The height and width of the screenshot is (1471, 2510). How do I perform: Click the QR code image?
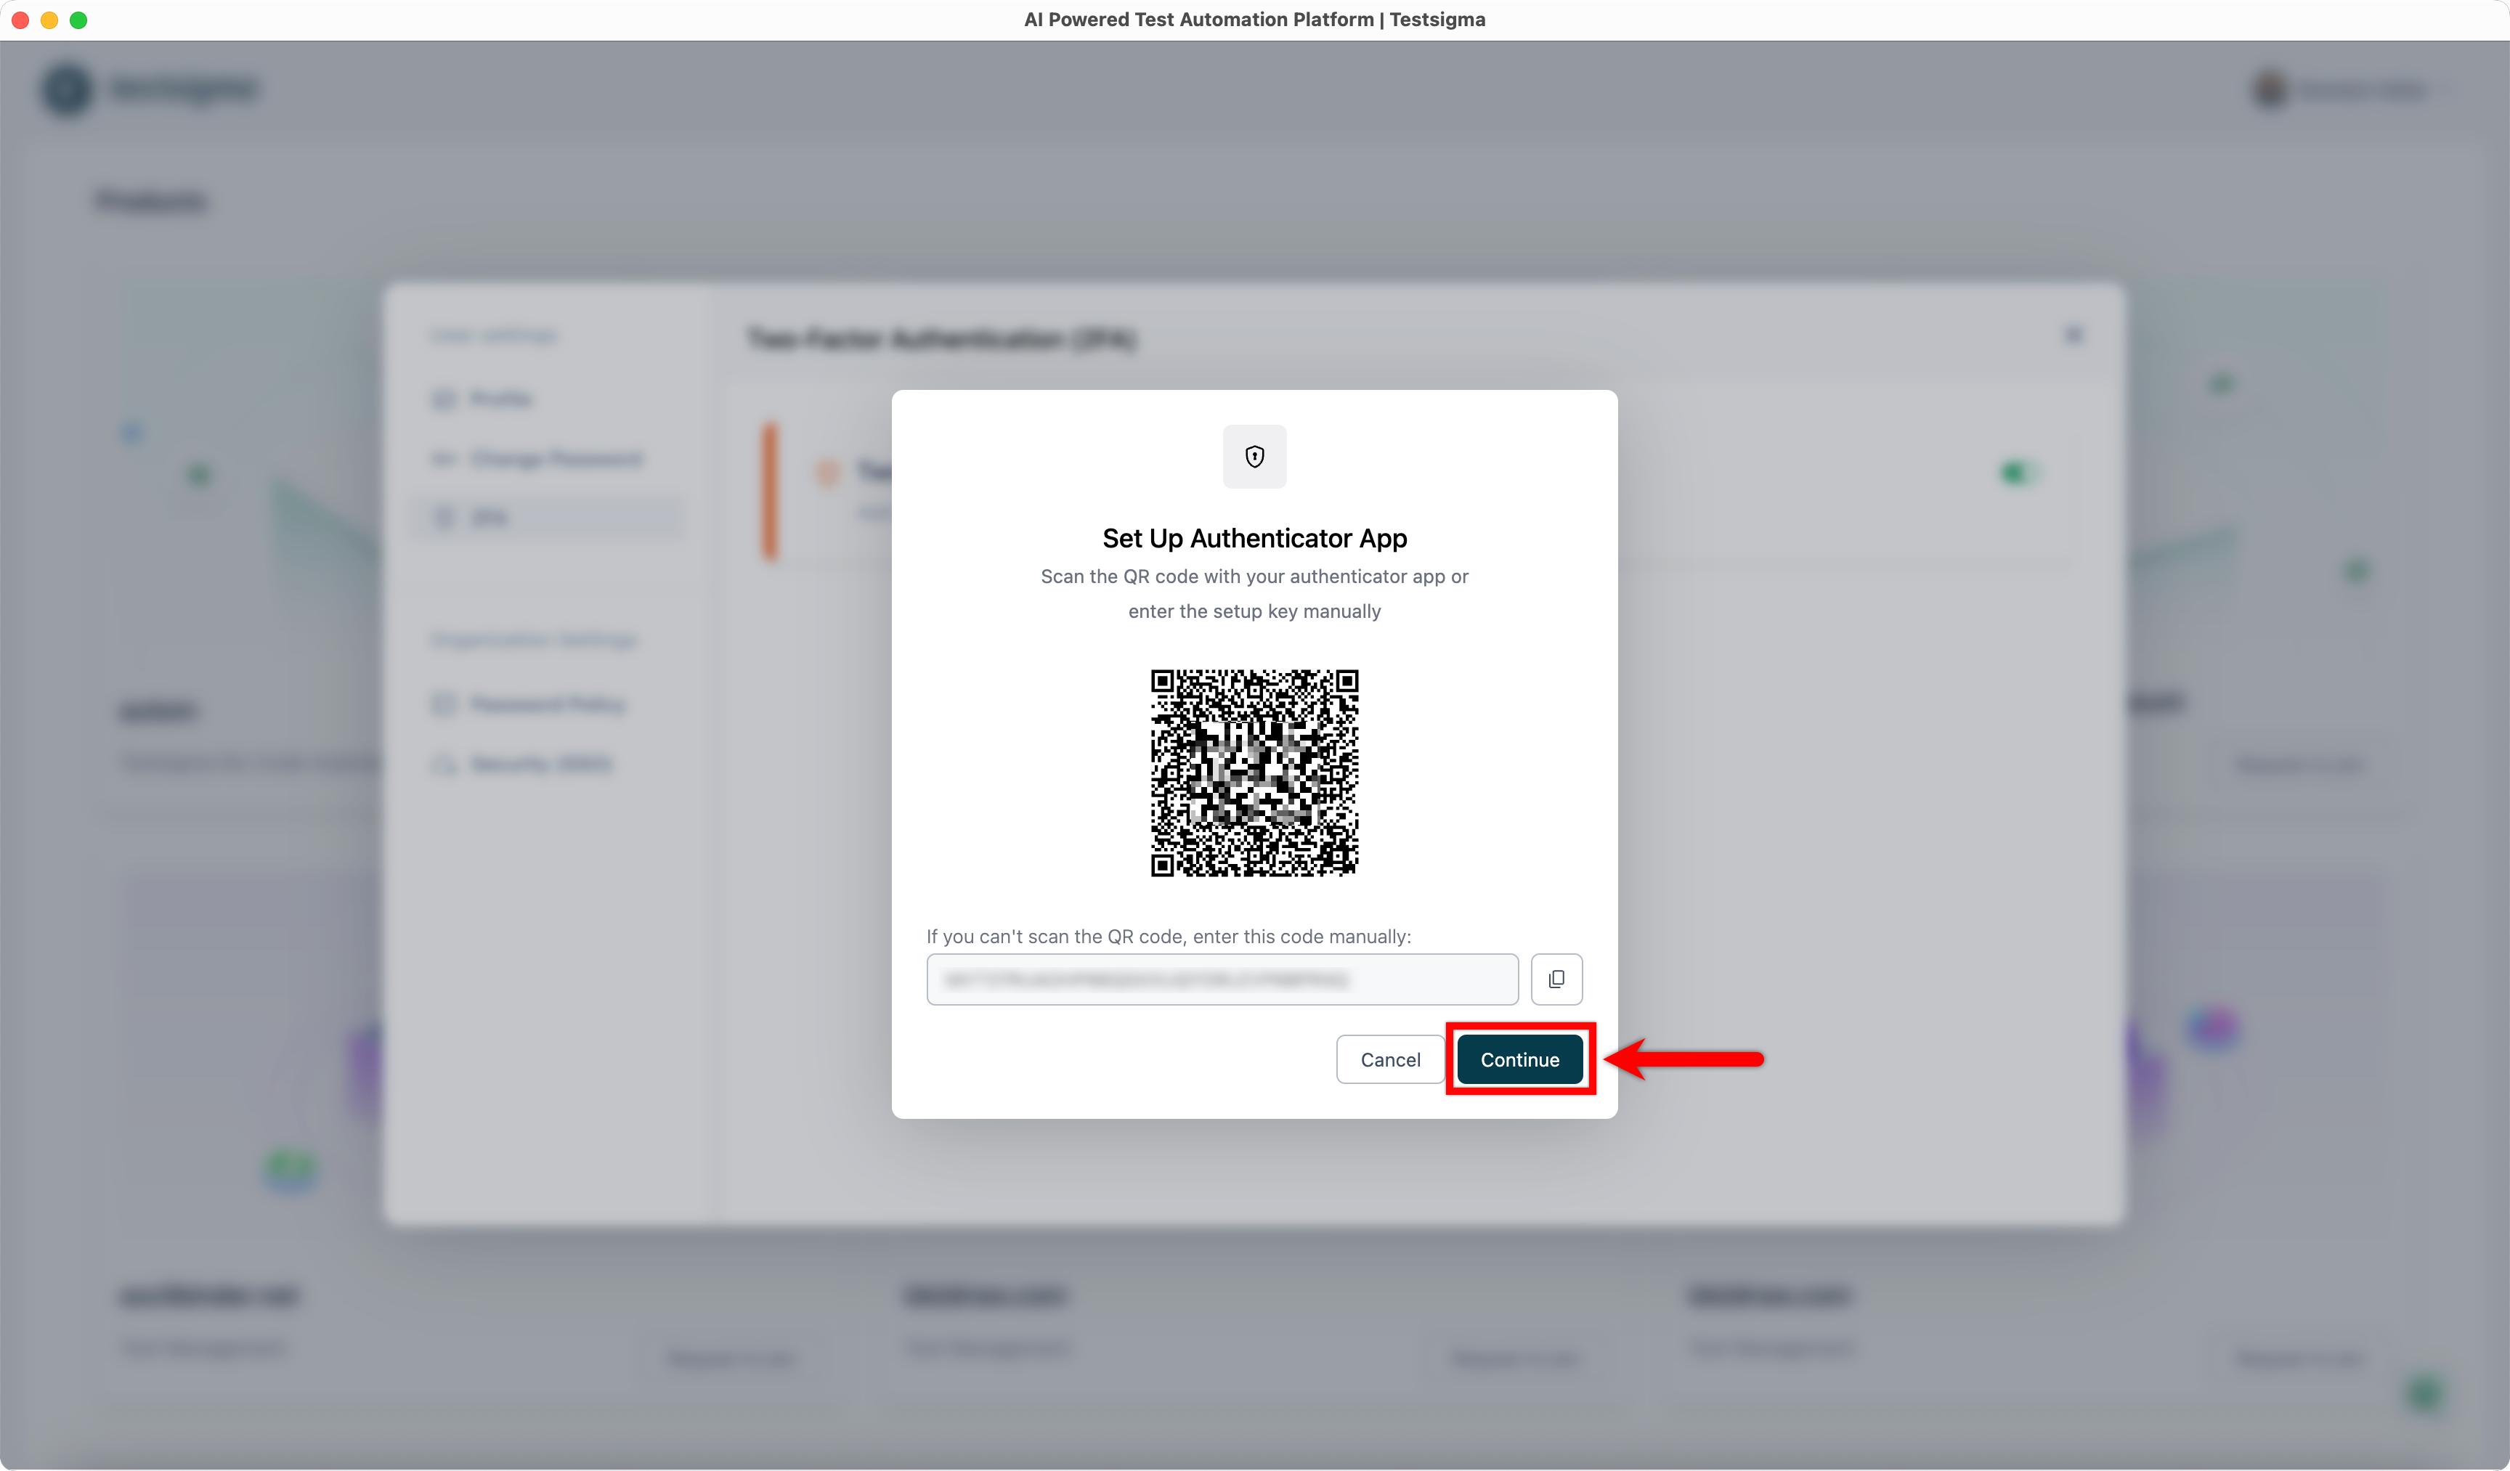coord(1254,774)
